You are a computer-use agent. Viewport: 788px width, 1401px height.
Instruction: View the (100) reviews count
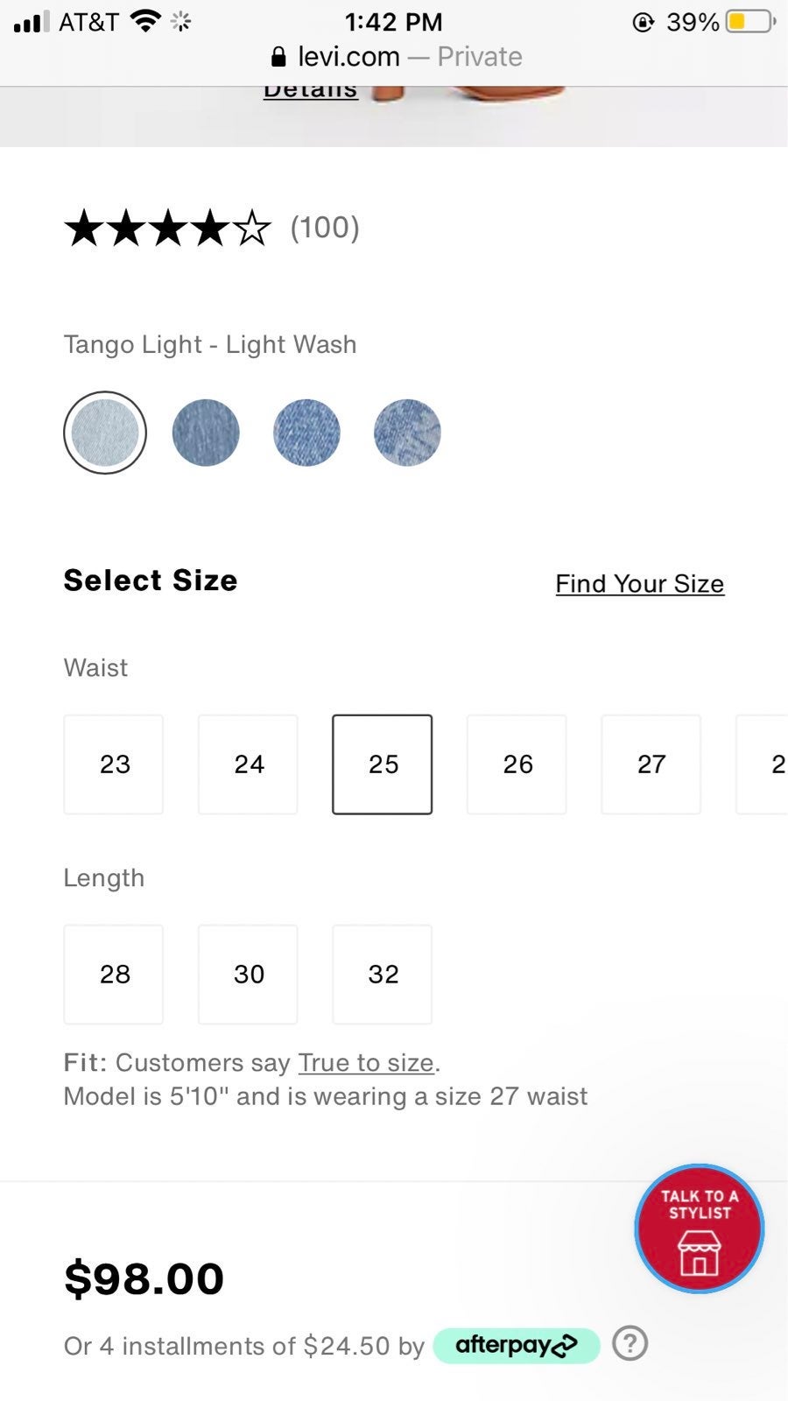[x=325, y=228]
